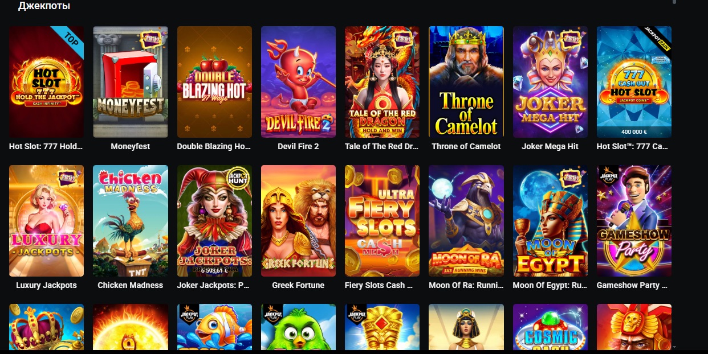Launch Fiery Slots Cash Mesh game
This screenshot has height=354, width=708.
coord(382,221)
